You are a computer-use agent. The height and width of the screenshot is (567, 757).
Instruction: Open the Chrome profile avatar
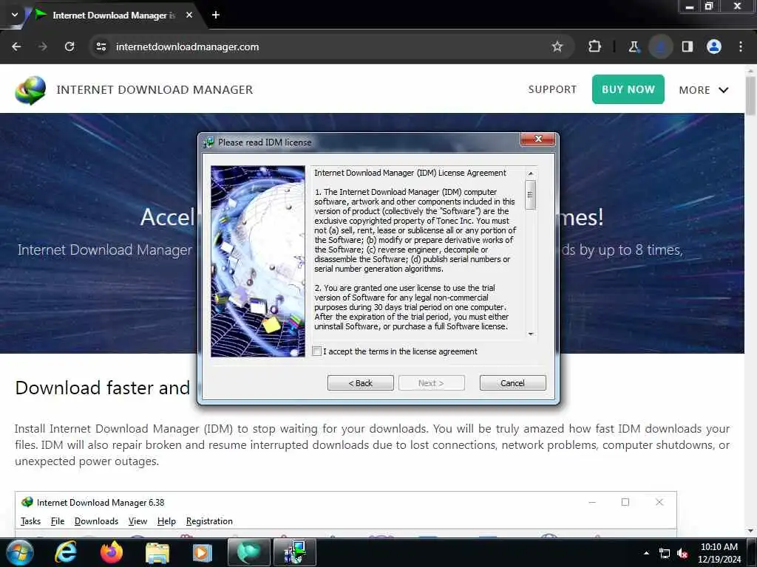click(714, 47)
